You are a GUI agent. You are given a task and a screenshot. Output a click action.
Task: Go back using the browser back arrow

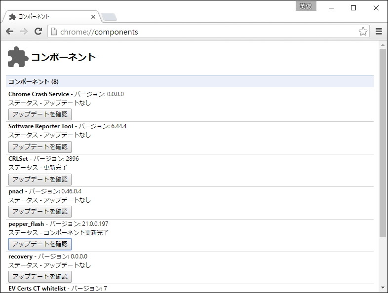coord(10,32)
